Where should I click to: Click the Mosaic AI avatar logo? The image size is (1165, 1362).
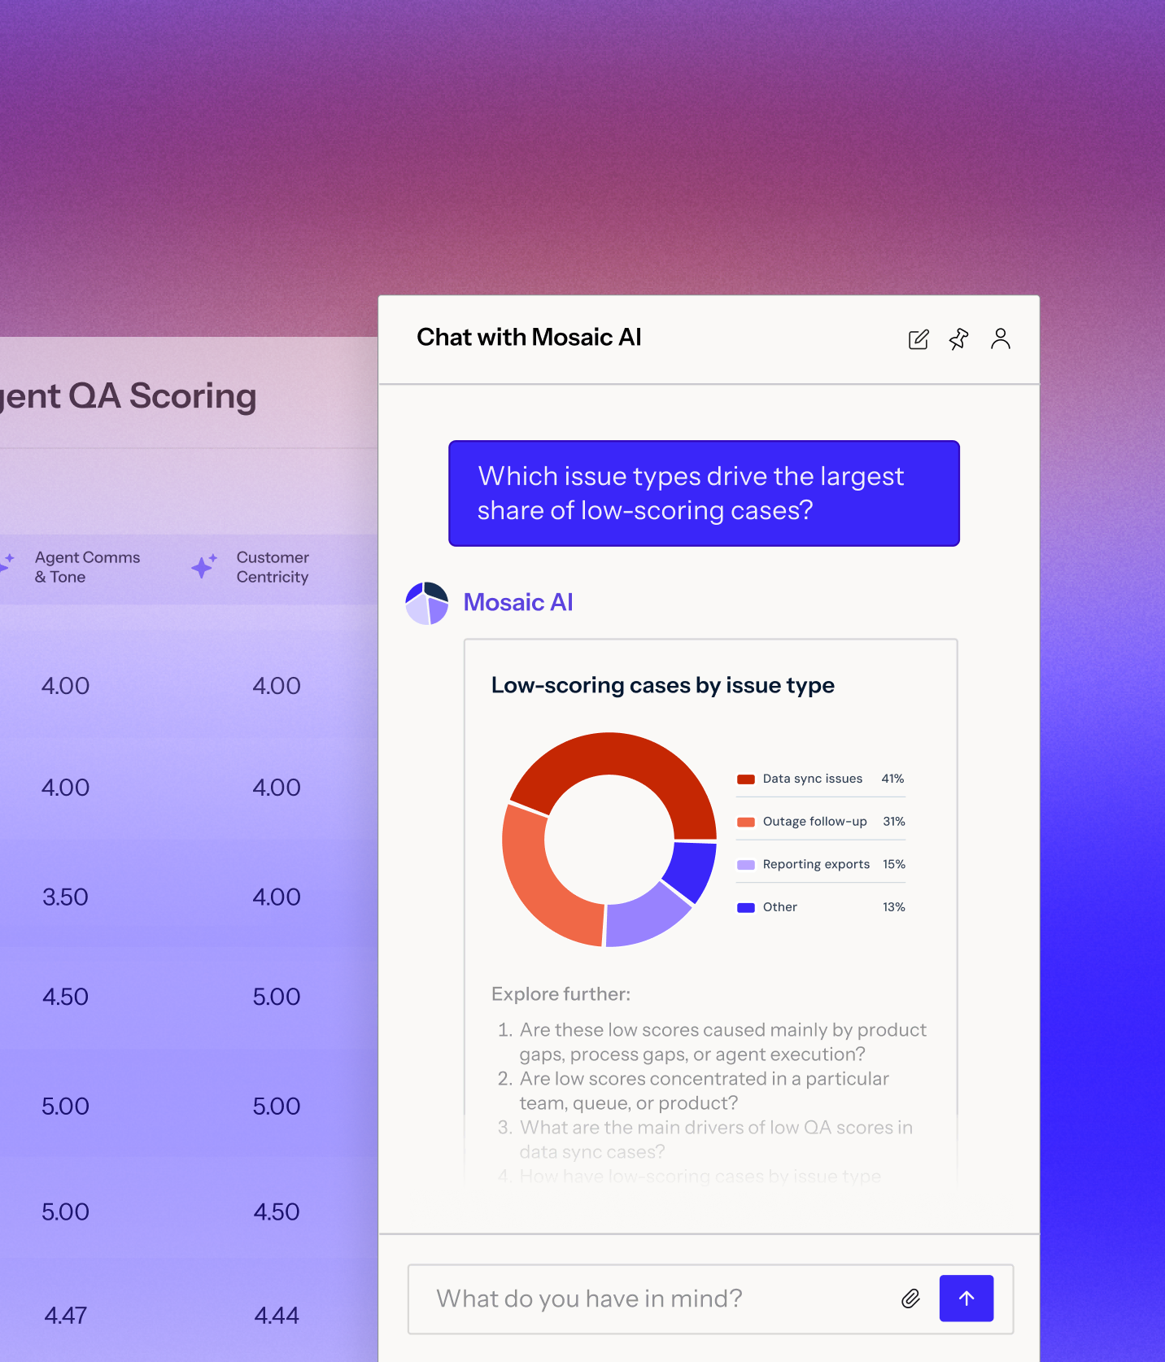[x=427, y=603]
